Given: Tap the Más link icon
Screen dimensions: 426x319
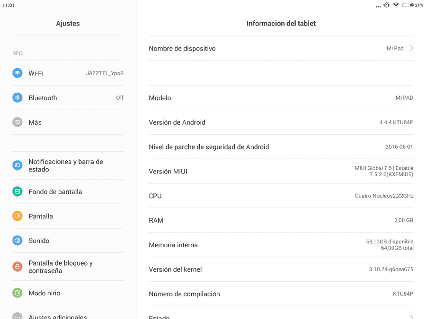Looking at the screenshot, I should [x=18, y=122].
